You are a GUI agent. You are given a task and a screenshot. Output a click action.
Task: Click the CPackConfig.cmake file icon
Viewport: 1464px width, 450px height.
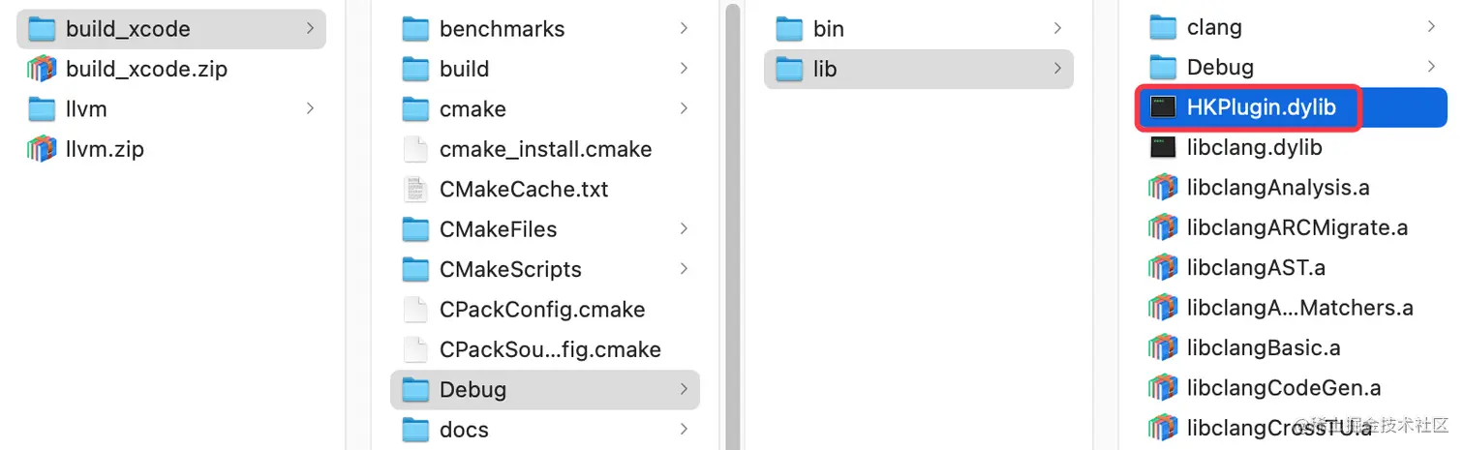coord(414,310)
